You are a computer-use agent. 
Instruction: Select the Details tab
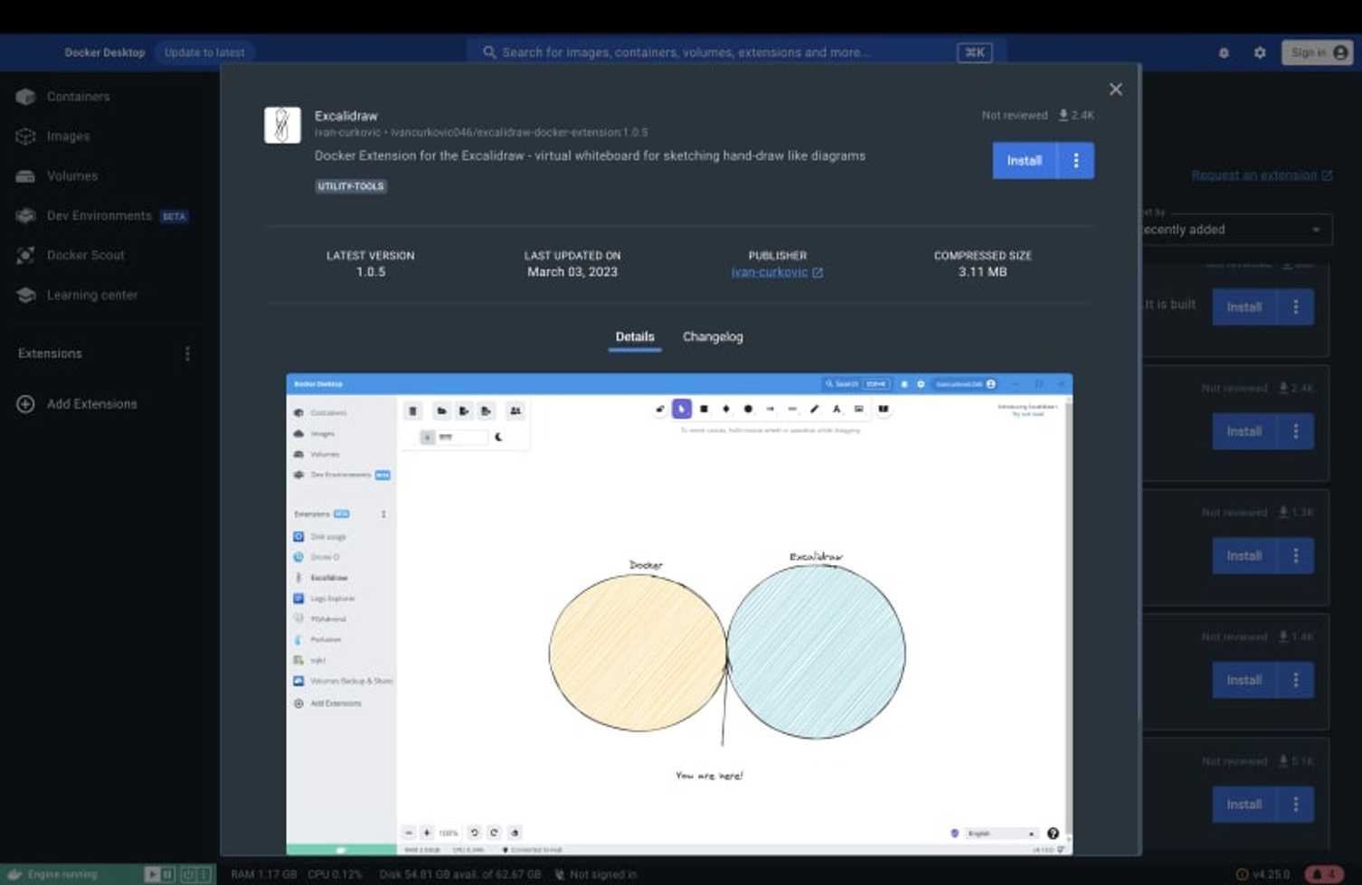point(634,336)
